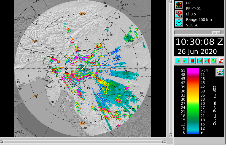
Task: Open the clock time selection icon
Action: point(179,22)
